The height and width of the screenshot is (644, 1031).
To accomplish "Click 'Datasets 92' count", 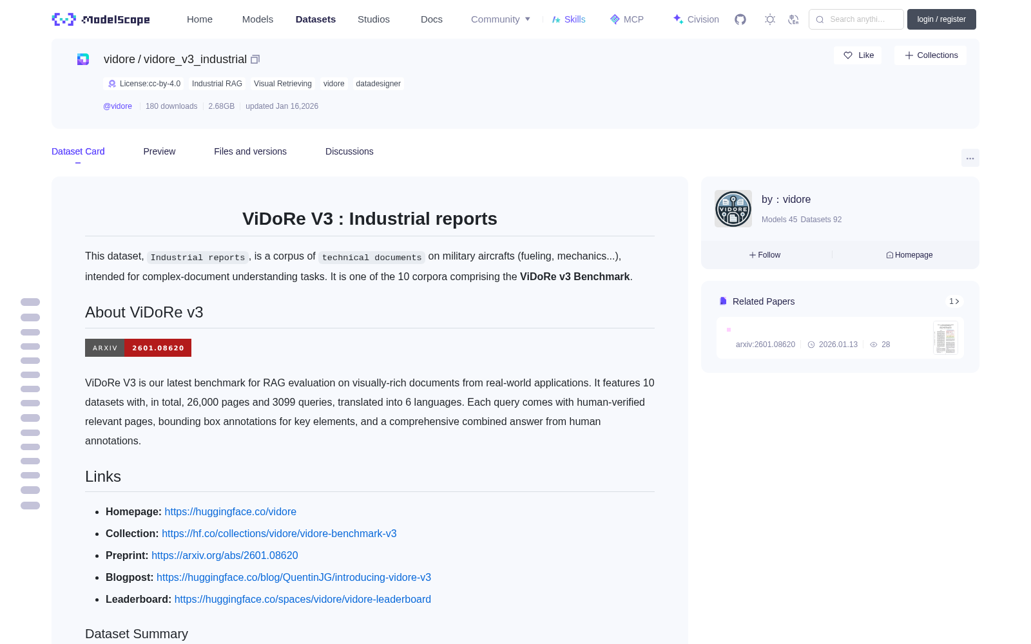I will click(821, 220).
